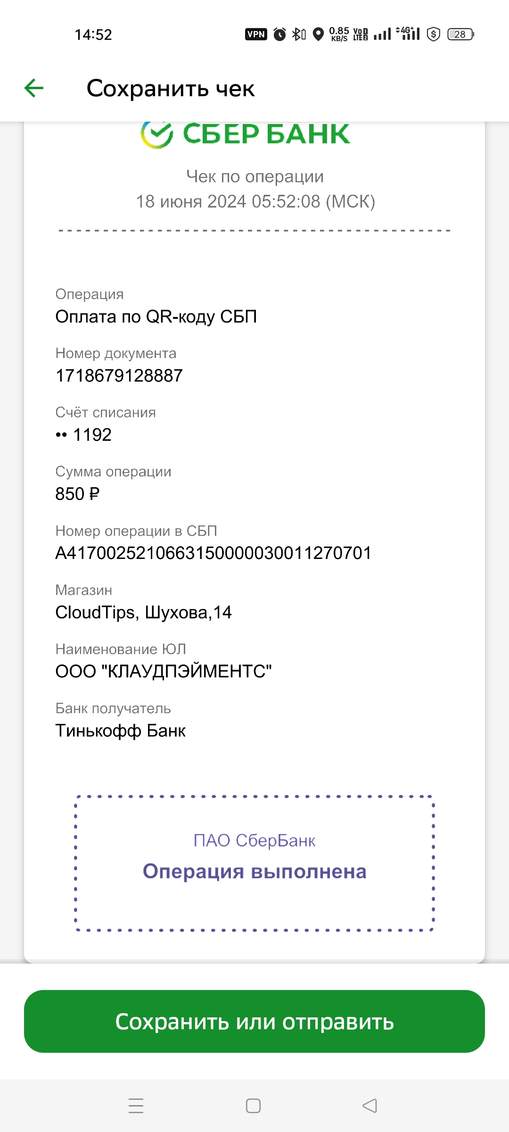This screenshot has width=509, height=1132.
Task: Tap the Sber checkmark logo
Action: tap(157, 134)
